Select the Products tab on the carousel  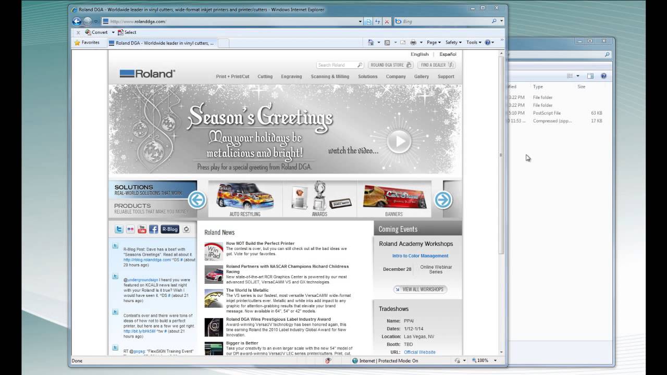(x=153, y=208)
